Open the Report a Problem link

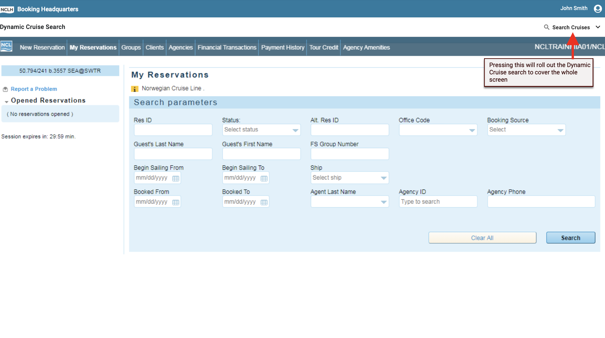pos(34,89)
